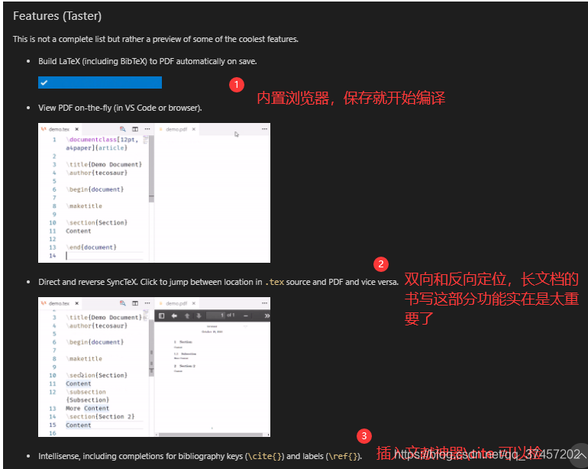Click \documentclass[12pt, line in the on-the-fly preview
This screenshot has width=588, height=469.
[x=102, y=140]
